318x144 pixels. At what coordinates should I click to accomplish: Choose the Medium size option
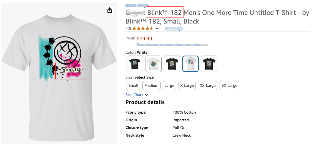151,85
